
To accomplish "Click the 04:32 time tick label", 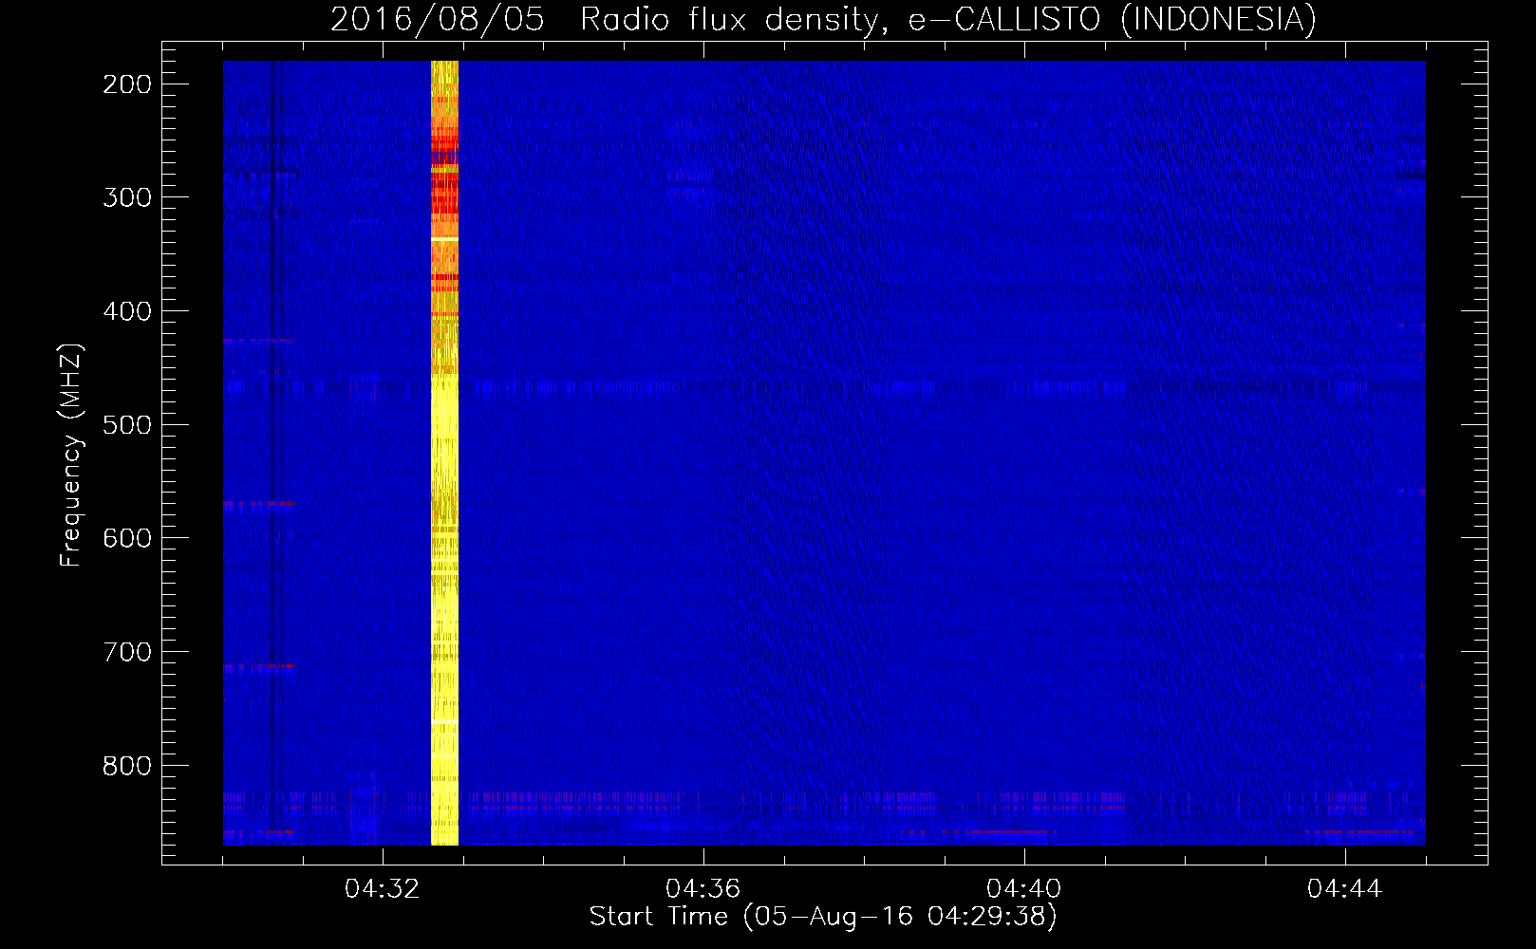I will point(383,889).
